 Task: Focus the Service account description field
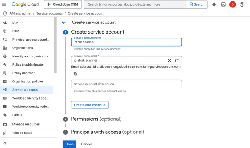click(x=126, y=84)
